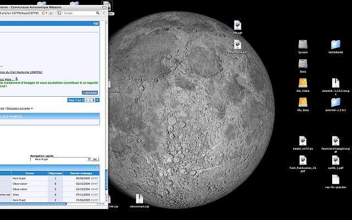The width and height of the screenshot is (352, 220).
Task: Focus the Google search field
Action: click(x=80, y=13)
